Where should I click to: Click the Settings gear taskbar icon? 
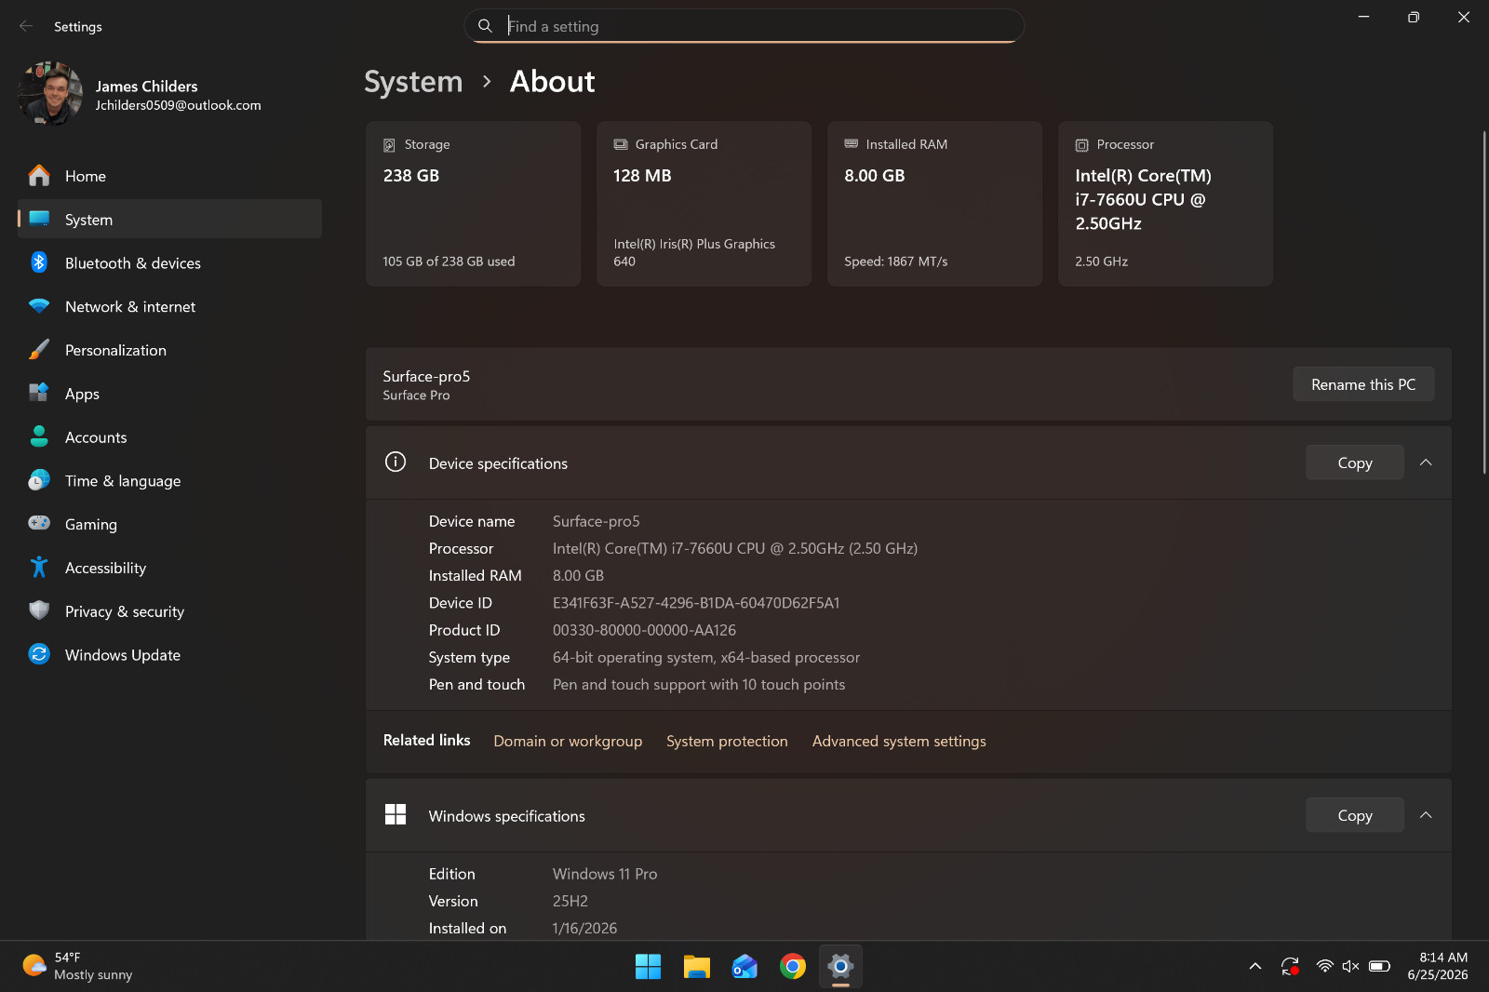click(x=840, y=967)
